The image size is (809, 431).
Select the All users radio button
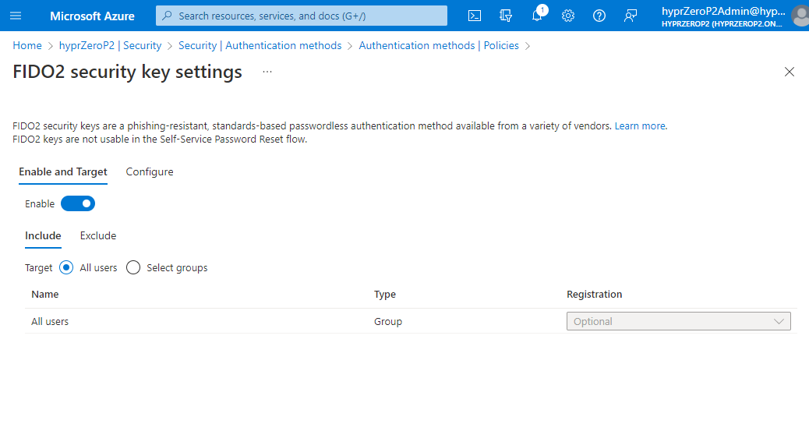point(66,267)
